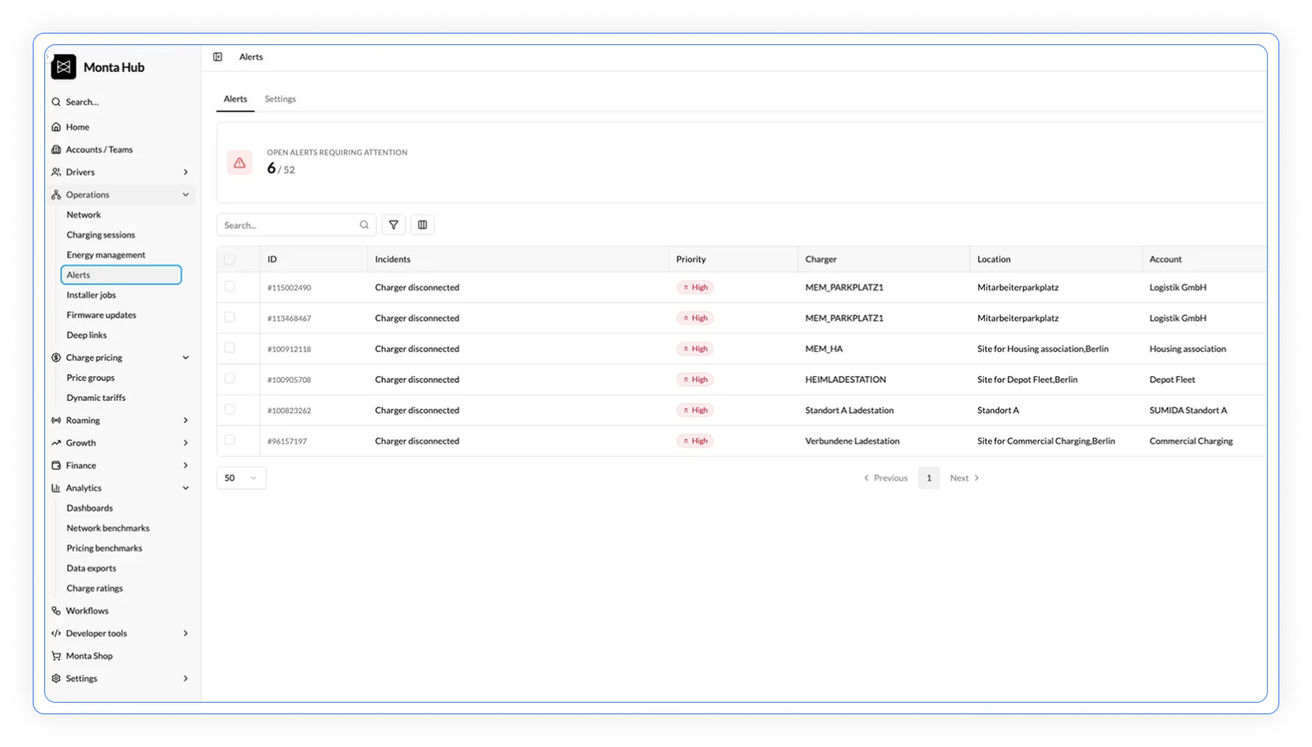Screen dimensions: 1312x747
Task: Click the magnifier icon in table search
Action: pos(364,225)
